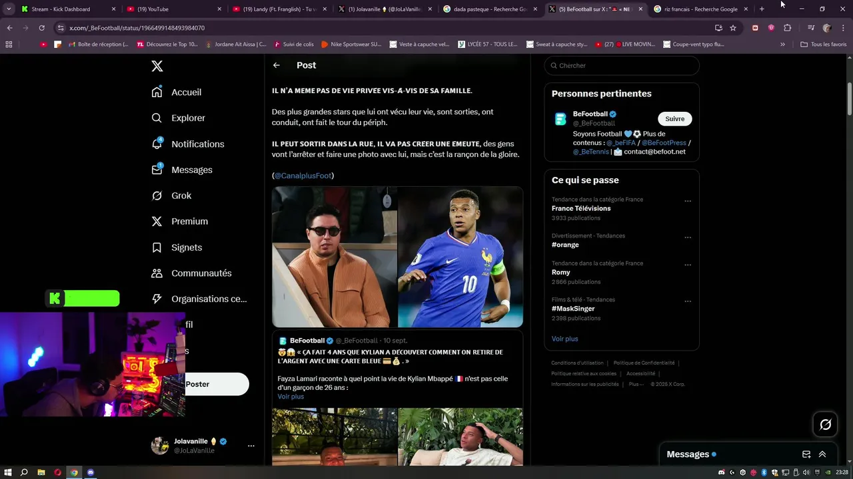The height and width of the screenshot is (479, 853).
Task: Open File Explorer from taskbar
Action: (x=41, y=472)
